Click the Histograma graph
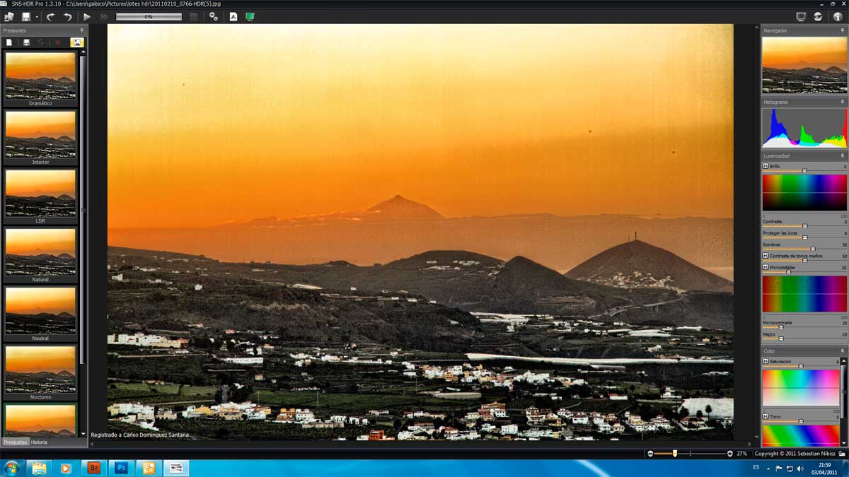The width and height of the screenshot is (849, 477). click(804, 128)
